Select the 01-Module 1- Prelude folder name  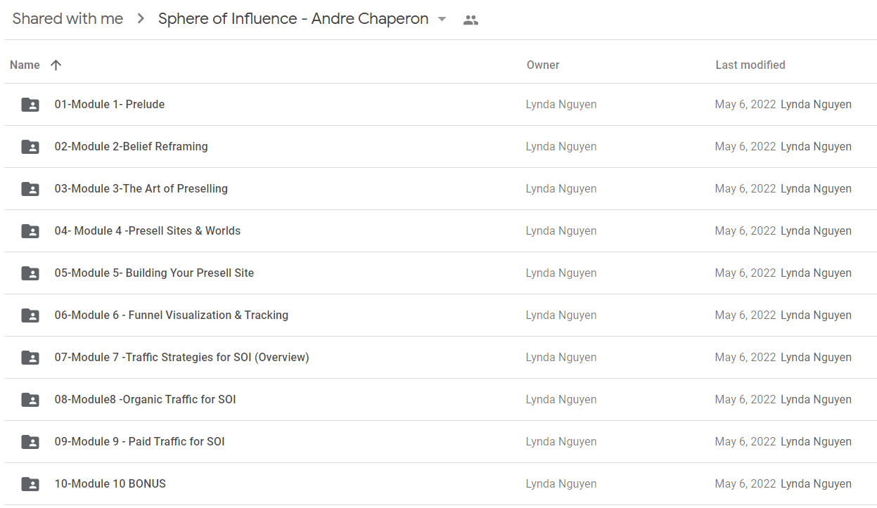(110, 104)
